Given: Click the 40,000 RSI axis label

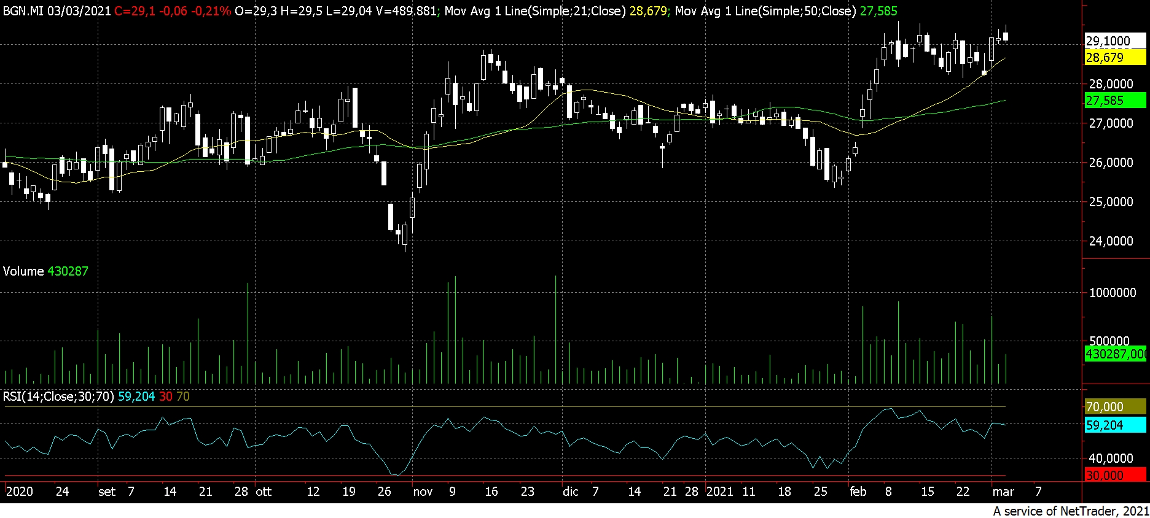Looking at the screenshot, I should pos(1111,458).
